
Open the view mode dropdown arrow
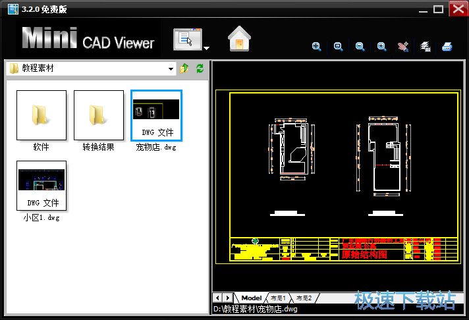coord(206,48)
